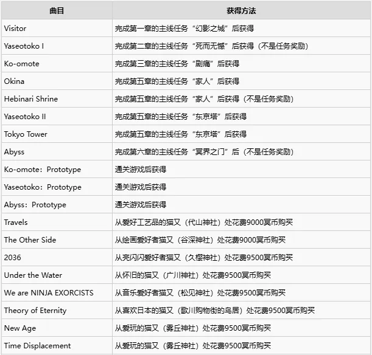Image resolution: width=372 pixels, height=355 pixels.
Task: Select the 代山神社 purchase method cell
Action: pyautogui.click(x=241, y=222)
